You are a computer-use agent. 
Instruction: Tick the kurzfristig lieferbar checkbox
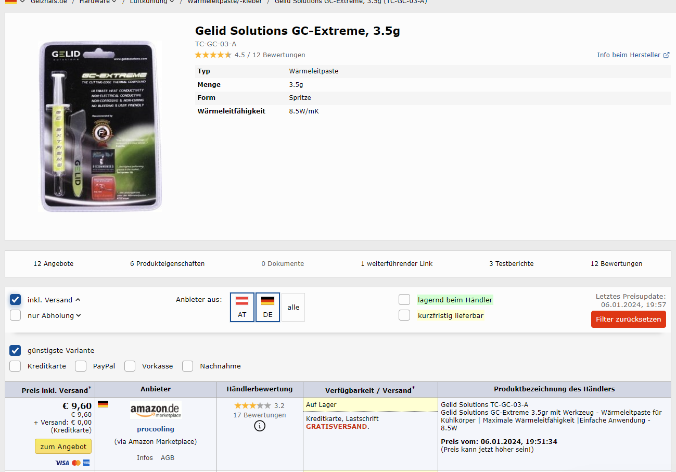click(x=404, y=315)
